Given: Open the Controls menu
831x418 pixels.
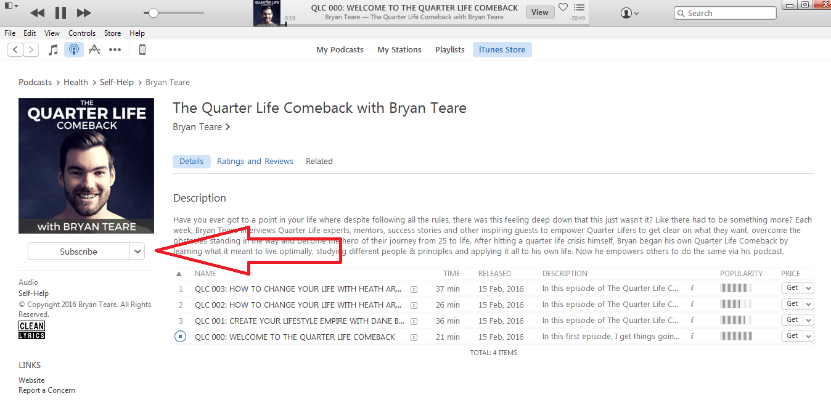Looking at the screenshot, I should [x=82, y=33].
